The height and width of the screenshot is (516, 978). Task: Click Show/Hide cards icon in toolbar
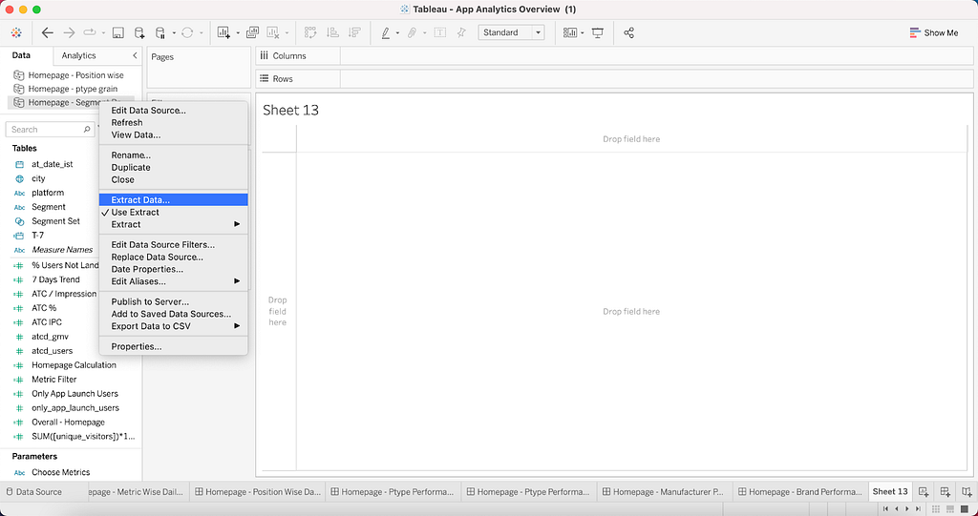click(570, 32)
